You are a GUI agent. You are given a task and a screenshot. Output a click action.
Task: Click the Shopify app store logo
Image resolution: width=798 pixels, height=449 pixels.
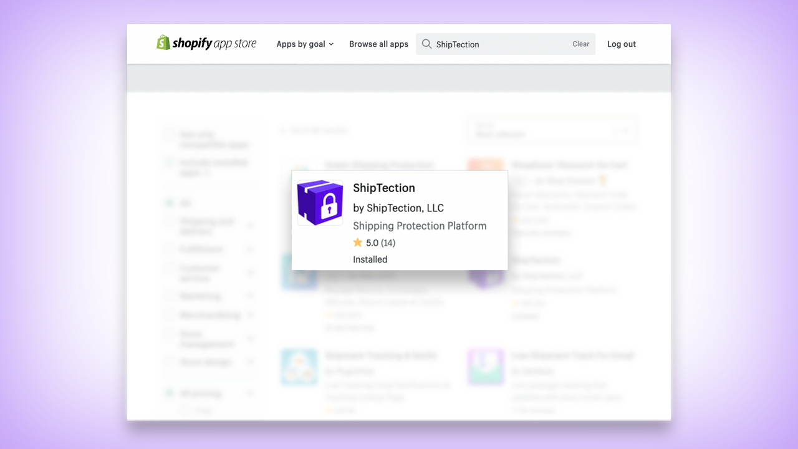click(206, 43)
